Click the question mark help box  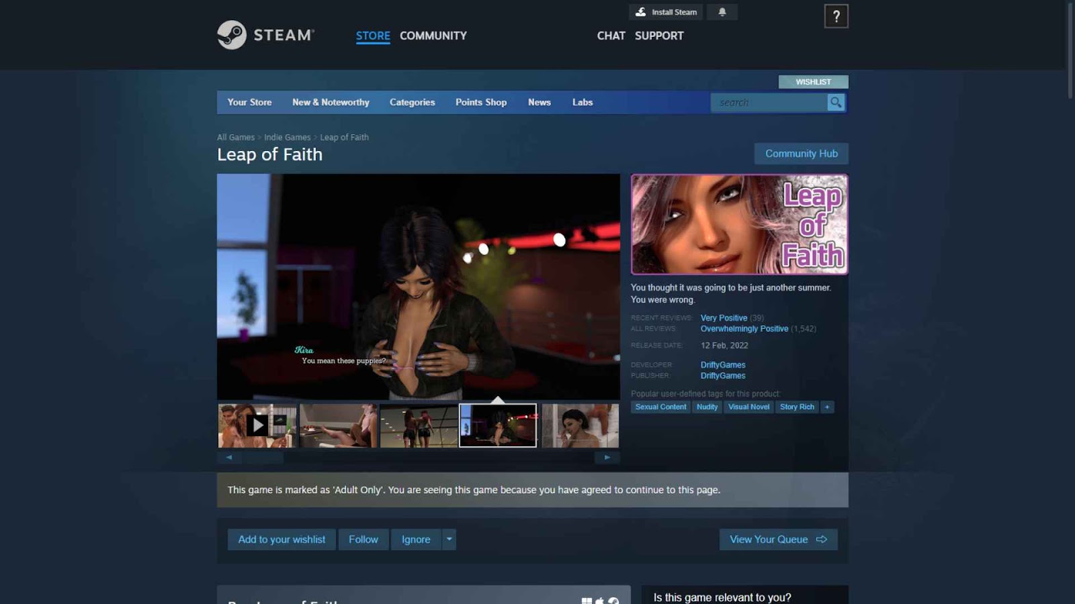tap(836, 16)
